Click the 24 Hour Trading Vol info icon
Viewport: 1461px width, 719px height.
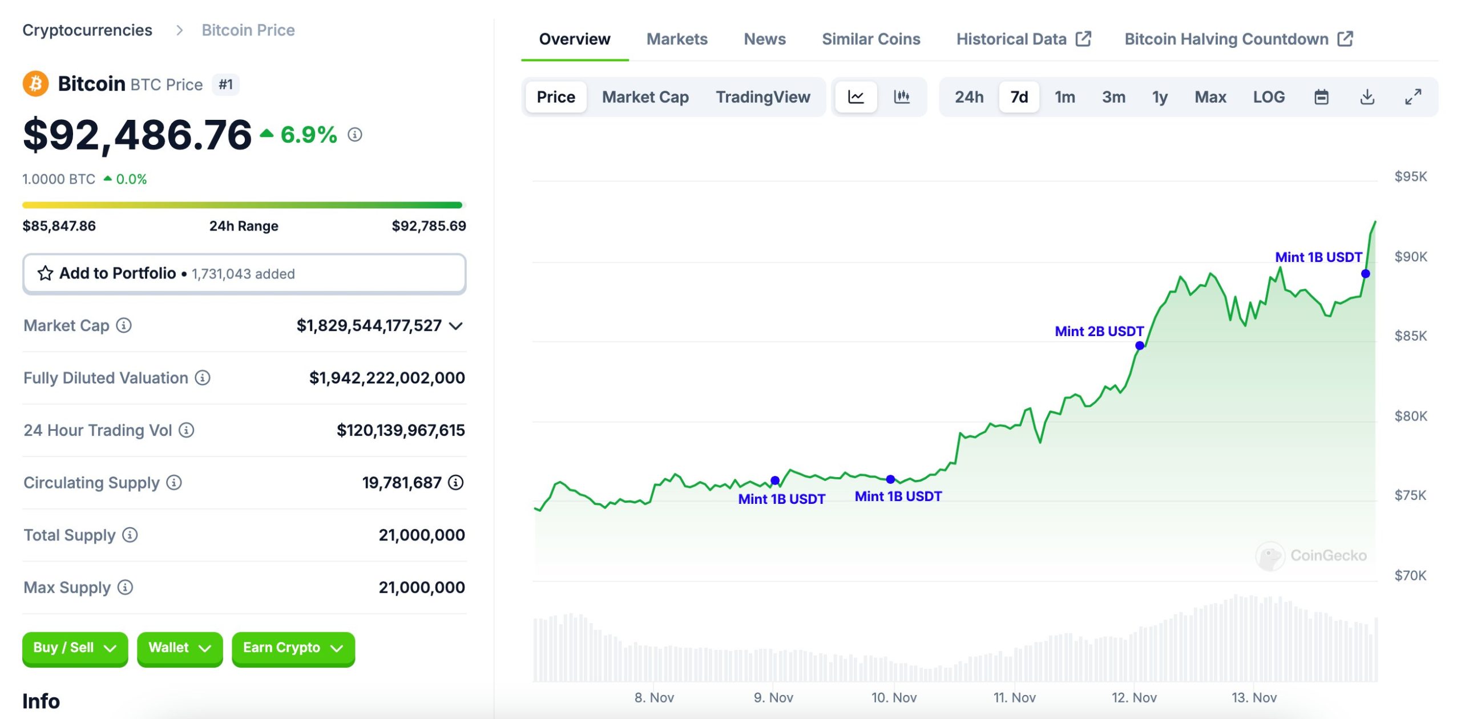(187, 430)
